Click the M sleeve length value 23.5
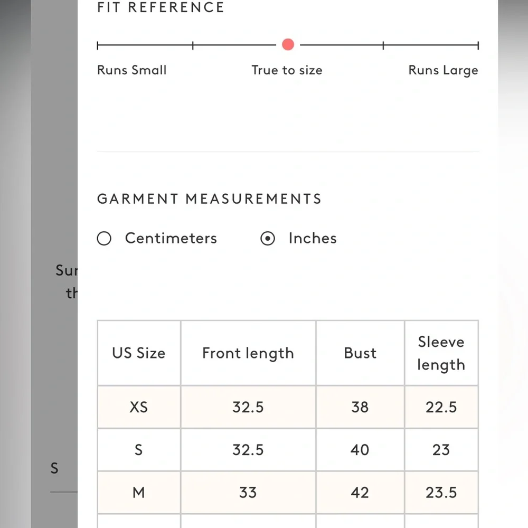The width and height of the screenshot is (528, 528). pyautogui.click(x=441, y=493)
